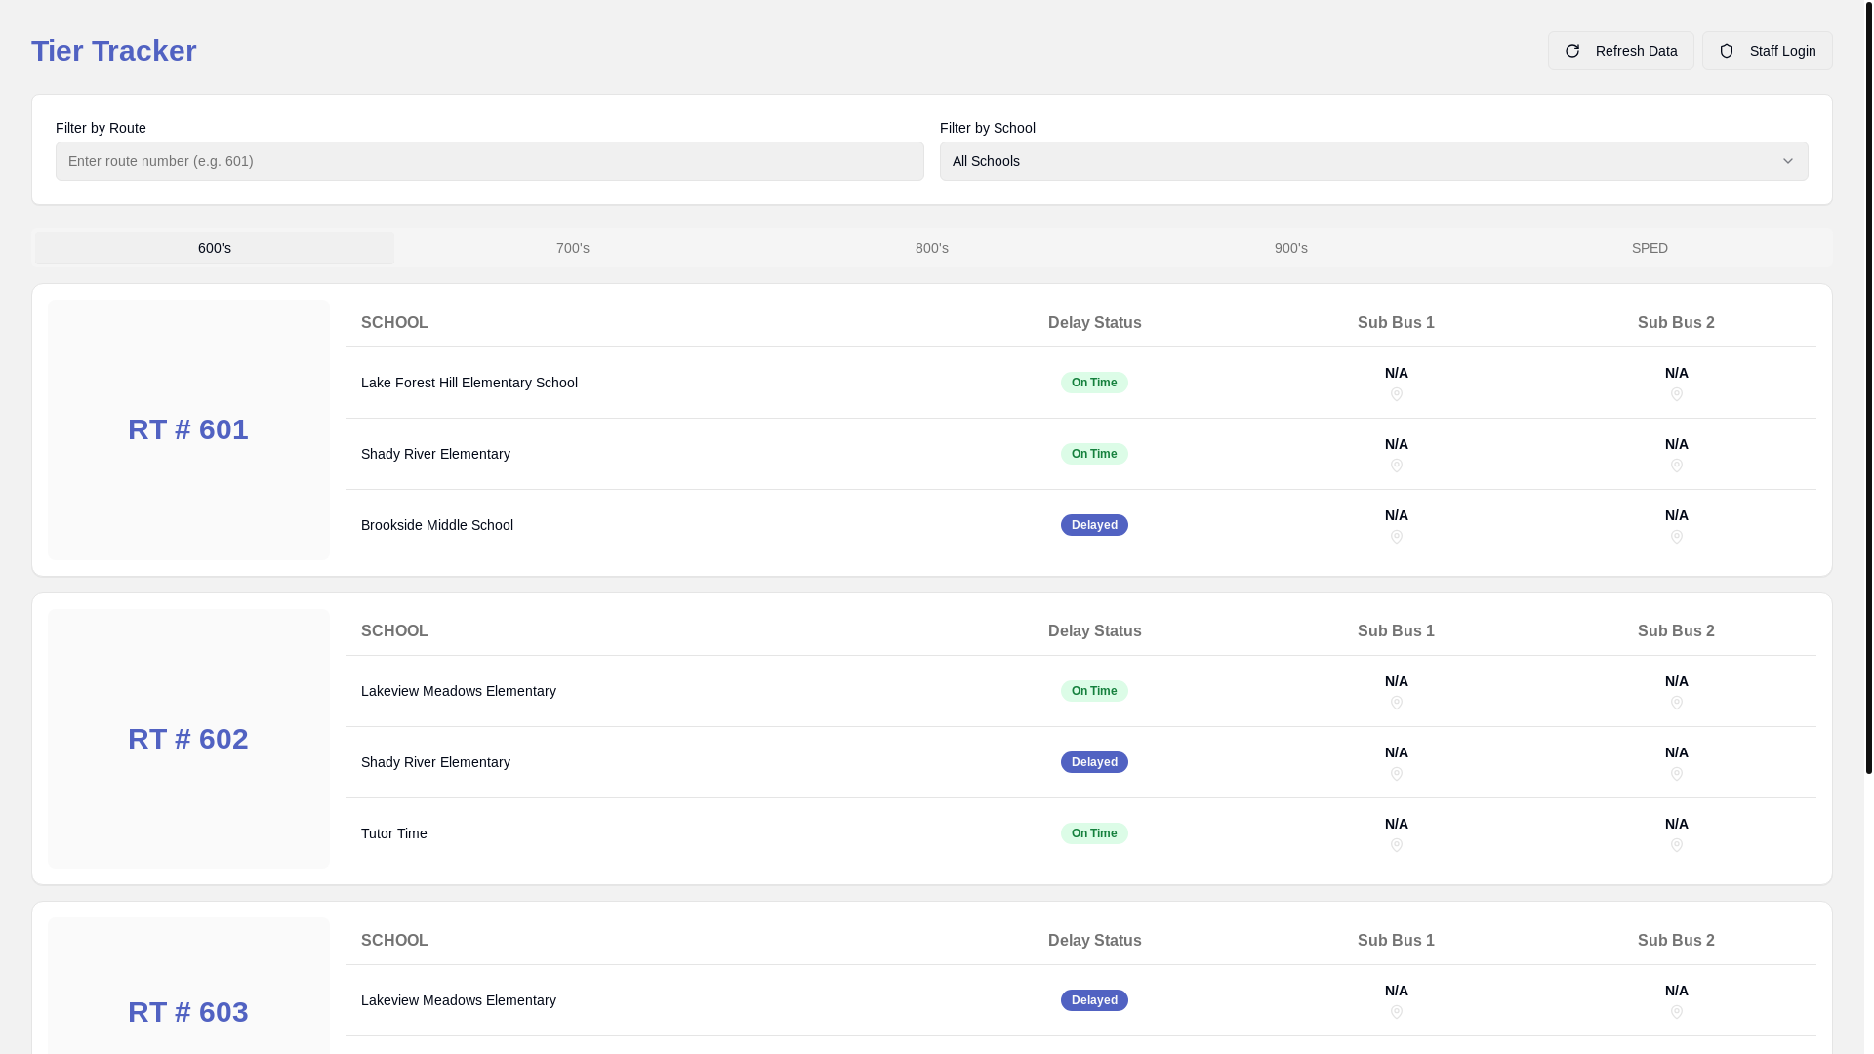Click the RT # 601 route label
Screen dimensions: 1874x1054
pyautogui.click(x=188, y=429)
